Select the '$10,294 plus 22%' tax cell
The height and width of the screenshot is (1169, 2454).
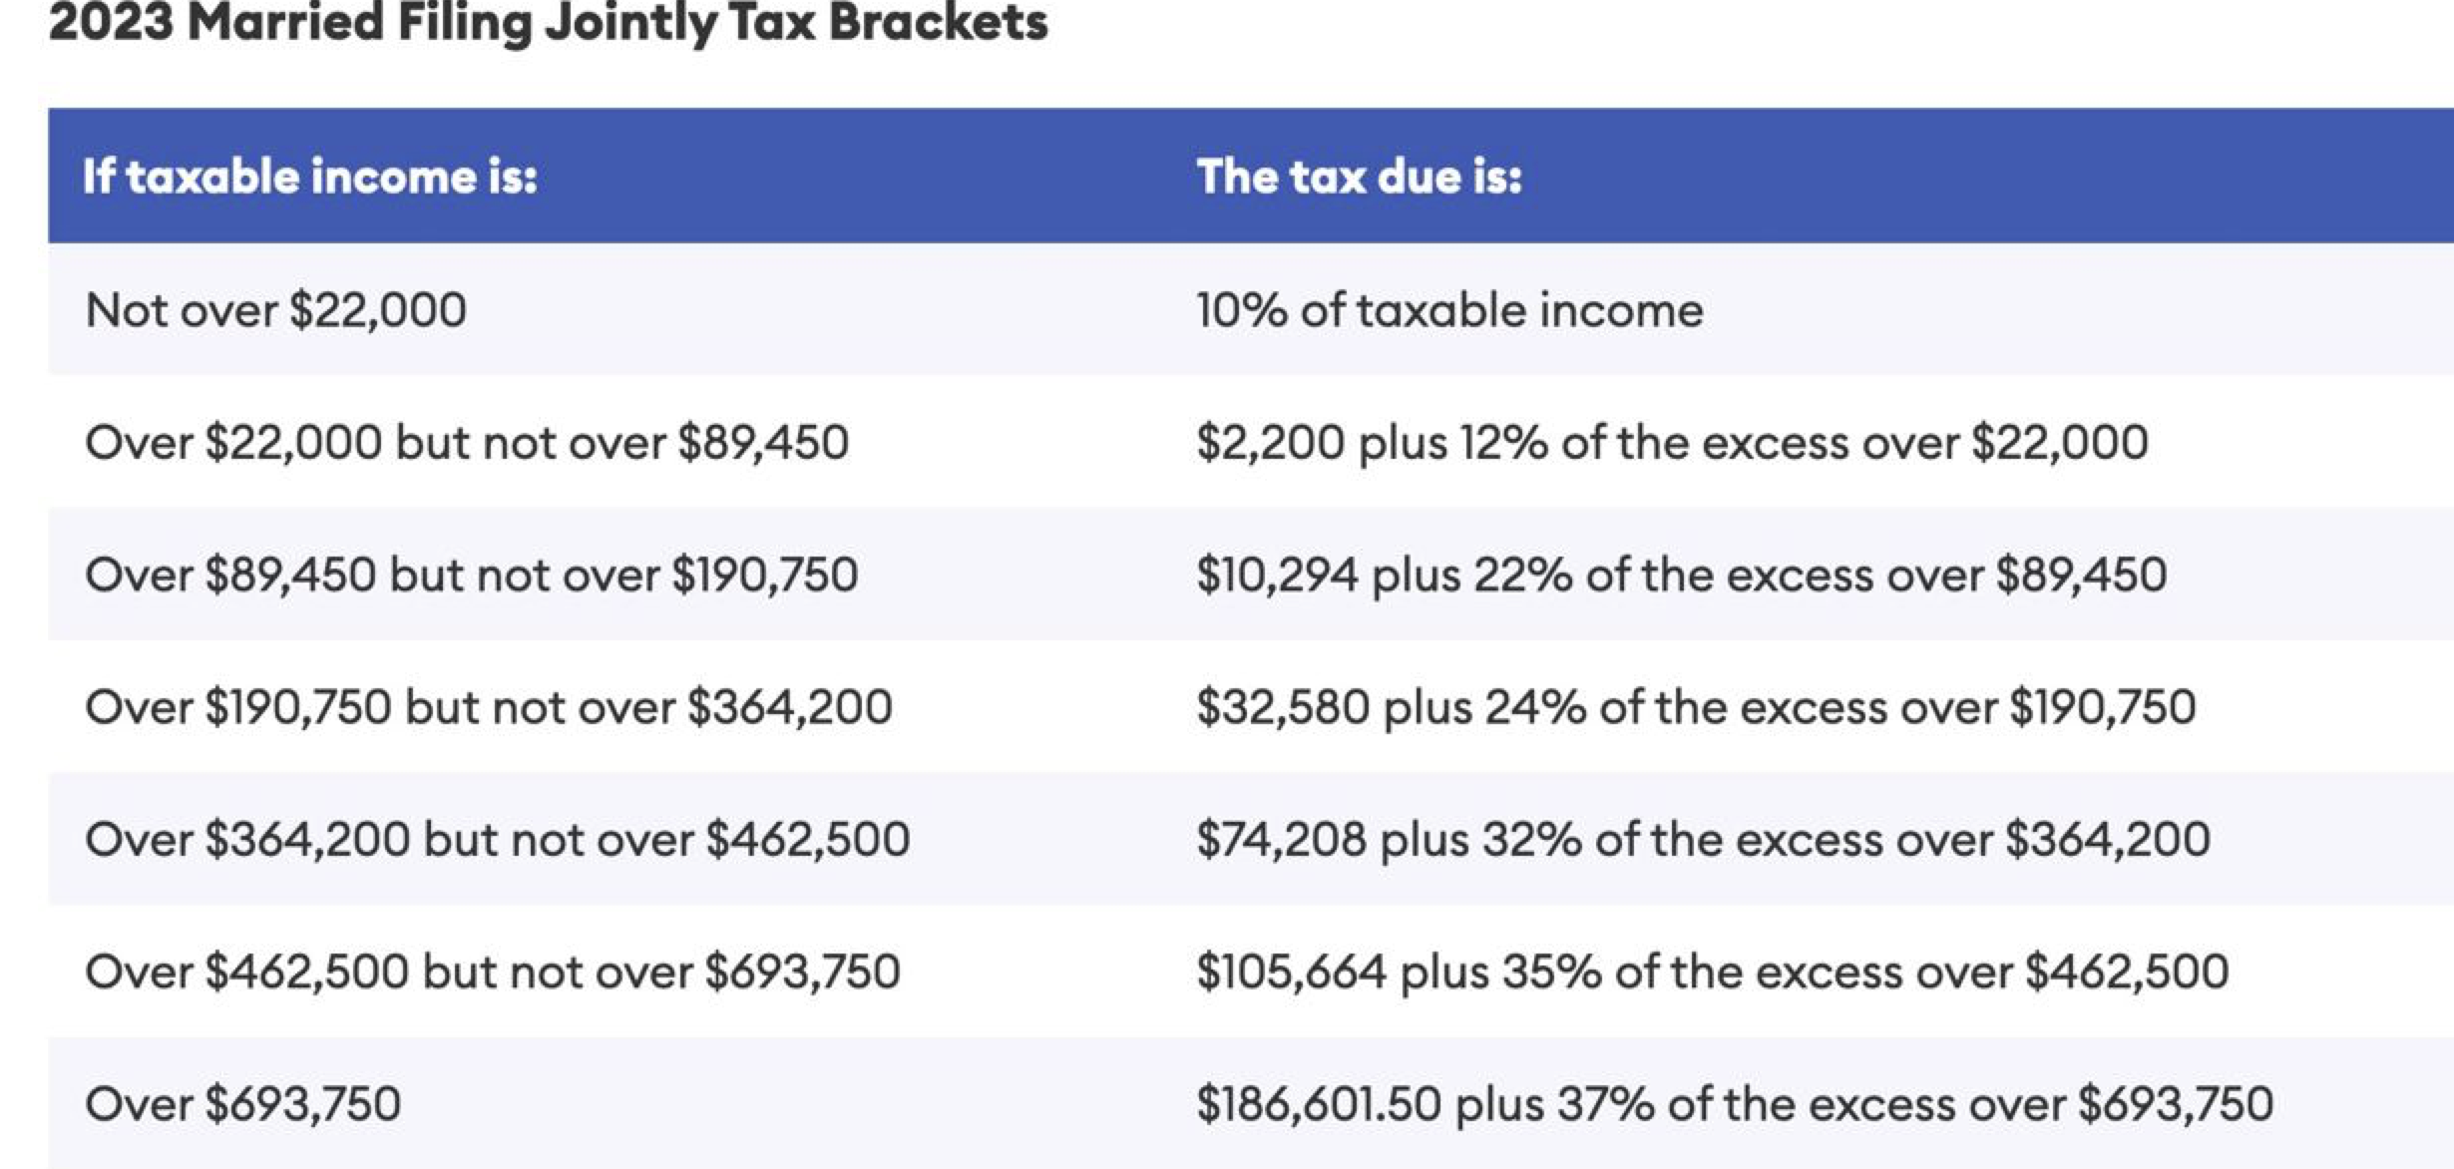click(1681, 576)
